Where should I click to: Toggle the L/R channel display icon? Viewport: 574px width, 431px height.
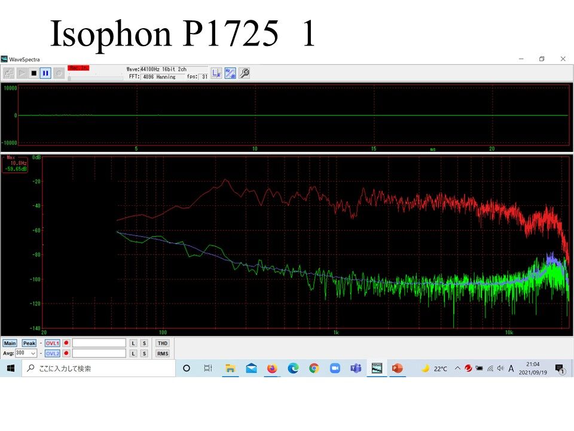(x=216, y=73)
